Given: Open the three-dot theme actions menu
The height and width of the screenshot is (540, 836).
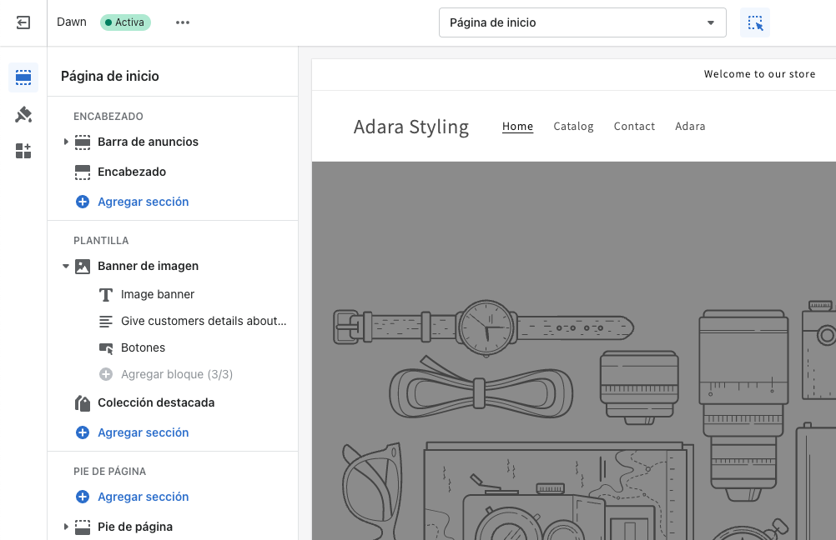Looking at the screenshot, I should [x=183, y=22].
